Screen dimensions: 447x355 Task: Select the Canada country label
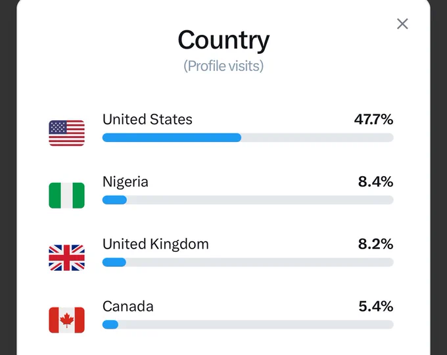tap(128, 306)
